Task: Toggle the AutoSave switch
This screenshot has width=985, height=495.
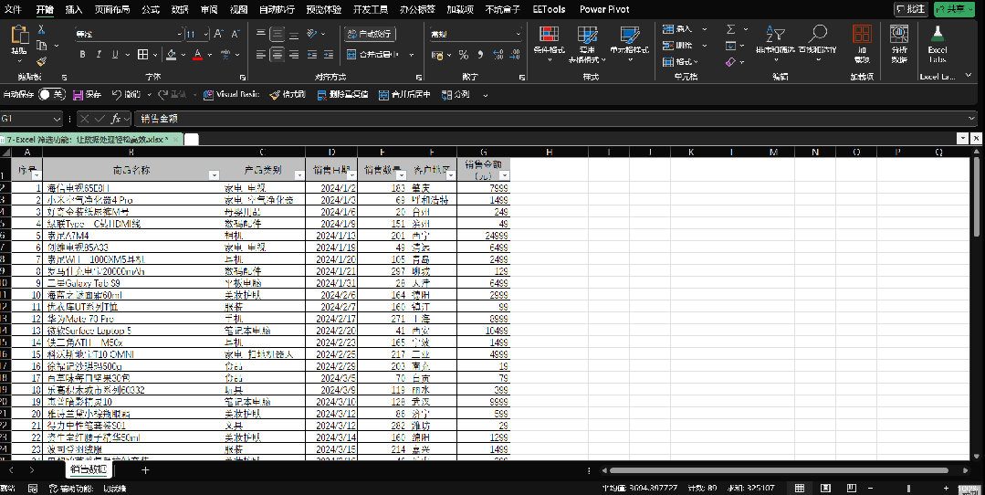Action: 51,95
